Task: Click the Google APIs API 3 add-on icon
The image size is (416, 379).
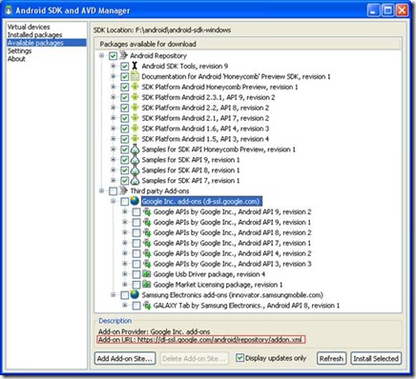Action: click(x=147, y=264)
